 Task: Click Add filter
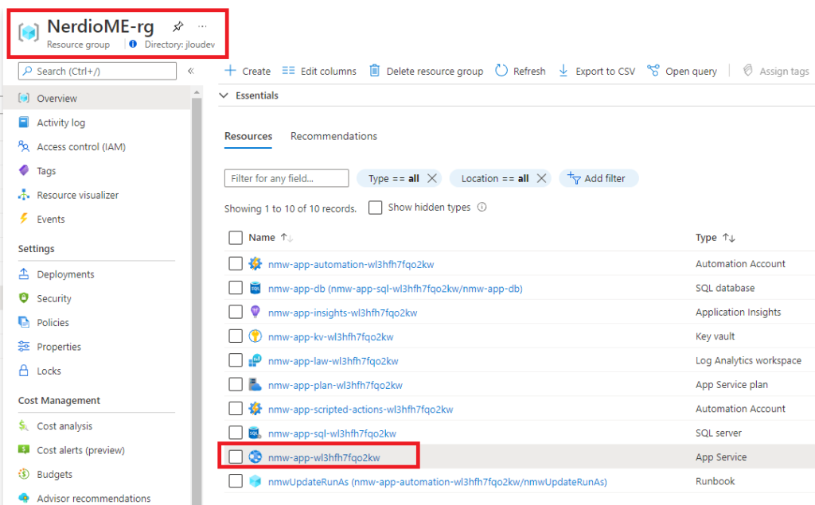pyautogui.click(x=599, y=178)
